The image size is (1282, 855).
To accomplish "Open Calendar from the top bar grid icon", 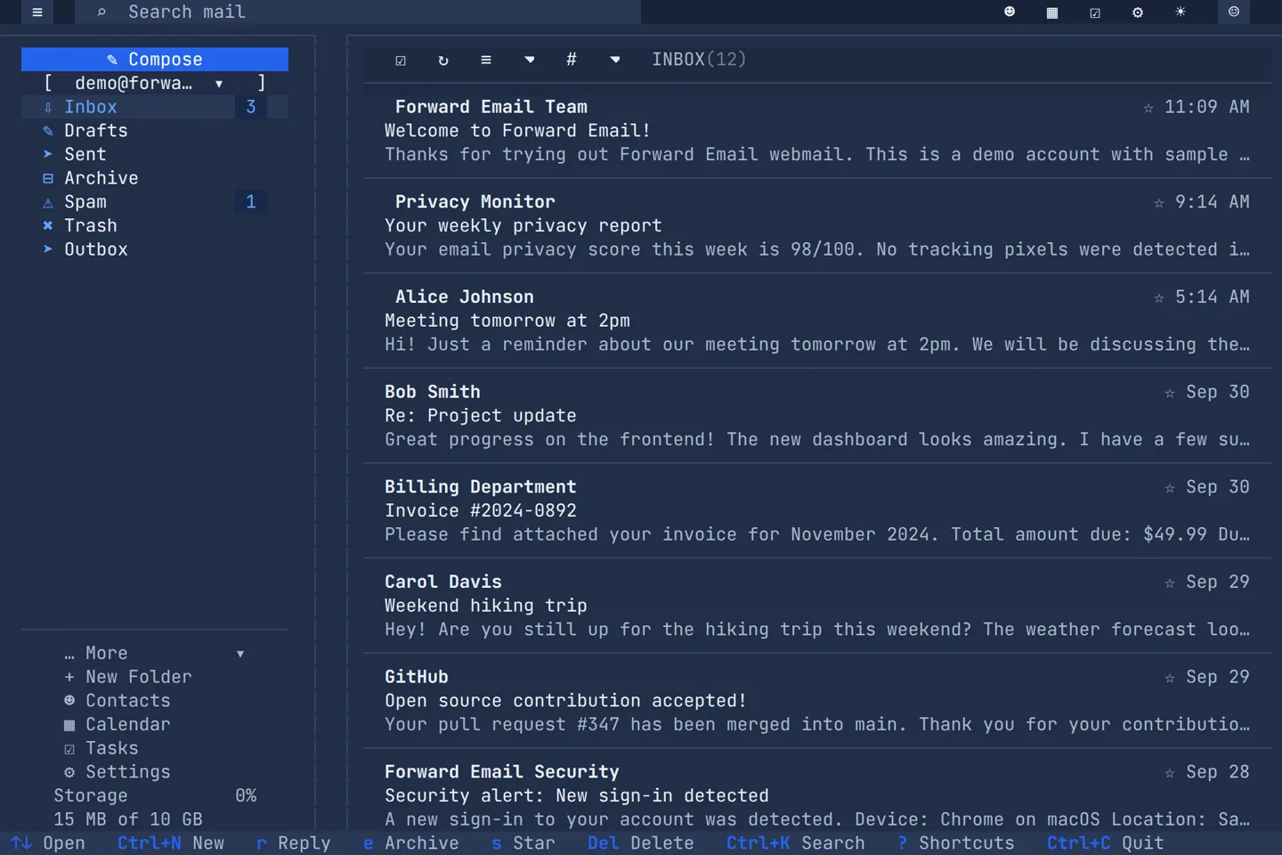I will pyautogui.click(x=1052, y=12).
